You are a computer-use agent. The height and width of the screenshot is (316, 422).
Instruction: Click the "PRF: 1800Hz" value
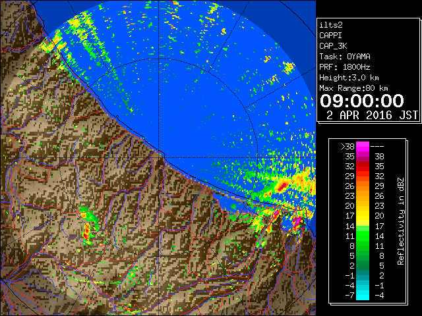tap(344, 67)
